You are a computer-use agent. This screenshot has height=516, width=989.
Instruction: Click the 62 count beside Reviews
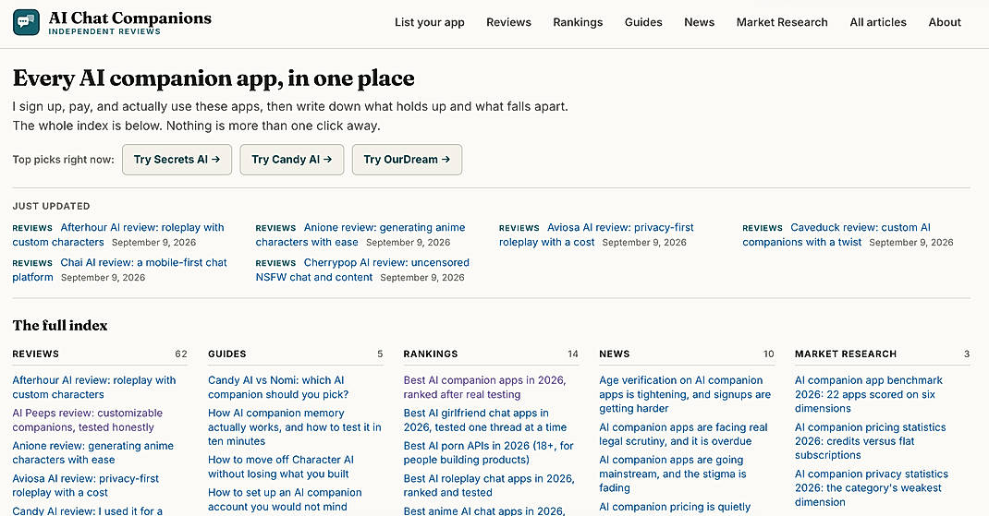tap(181, 354)
